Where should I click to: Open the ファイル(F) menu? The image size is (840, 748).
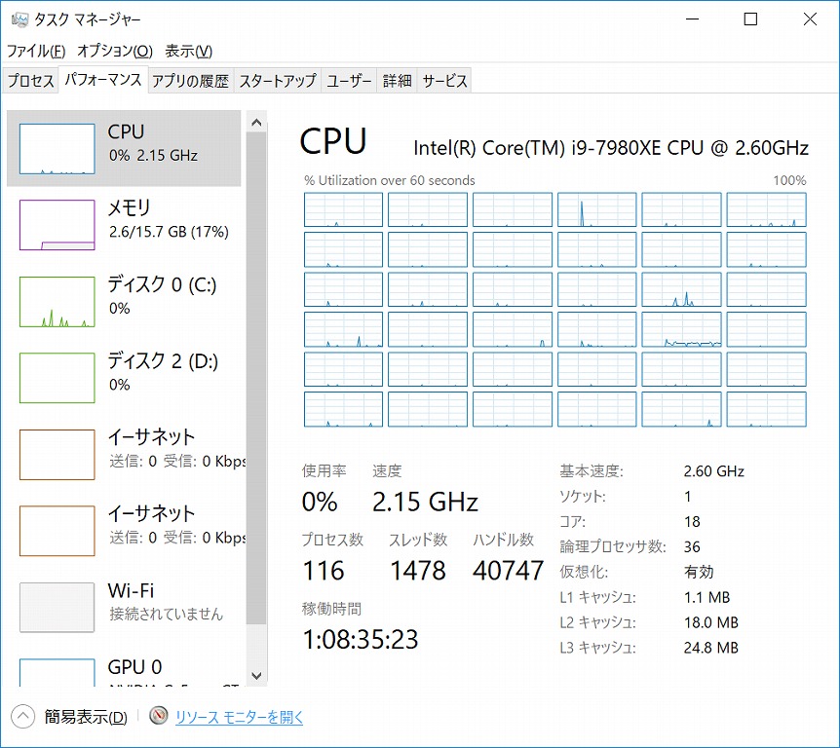[x=36, y=51]
